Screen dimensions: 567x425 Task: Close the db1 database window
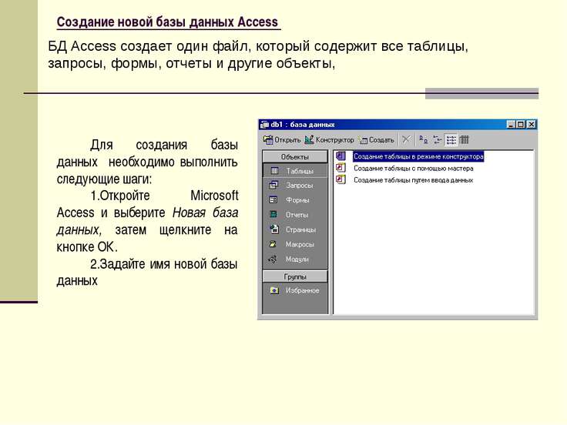pyautogui.click(x=532, y=125)
